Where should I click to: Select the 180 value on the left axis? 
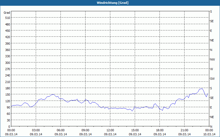point(8,88)
